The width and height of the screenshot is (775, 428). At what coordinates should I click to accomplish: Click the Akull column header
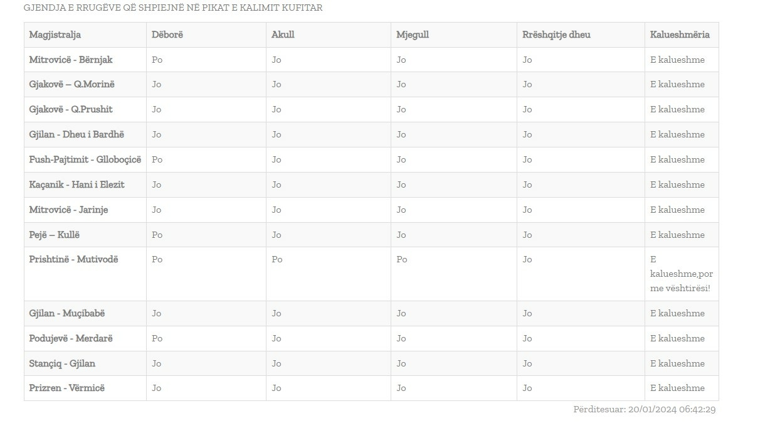pos(283,35)
